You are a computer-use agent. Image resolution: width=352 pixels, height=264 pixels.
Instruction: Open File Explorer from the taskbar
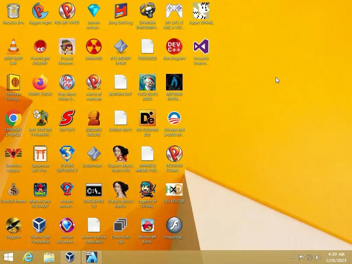pos(49,257)
